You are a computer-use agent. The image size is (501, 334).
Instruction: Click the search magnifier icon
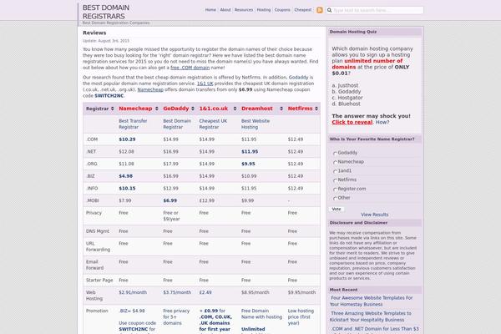pos(330,10)
